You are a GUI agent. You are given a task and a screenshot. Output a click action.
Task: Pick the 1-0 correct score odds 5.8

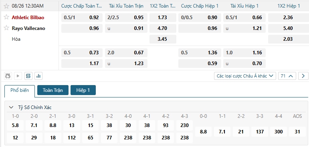pos(15,125)
